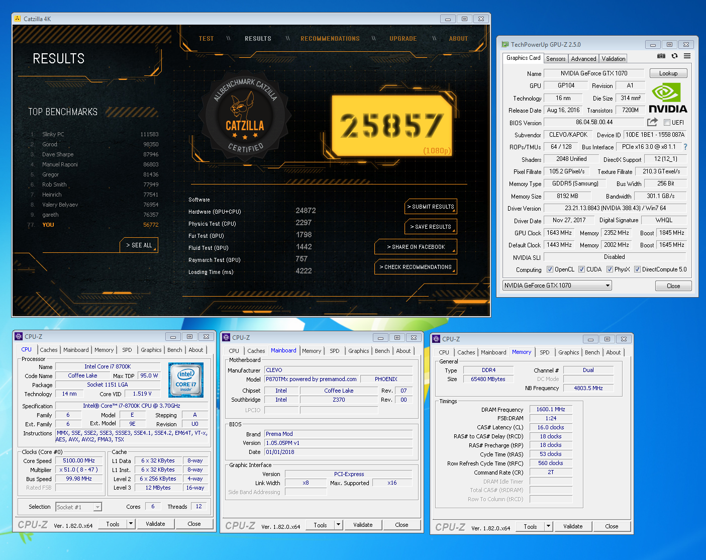
Task: Click the bus interface question mark icon
Action: click(x=685, y=147)
